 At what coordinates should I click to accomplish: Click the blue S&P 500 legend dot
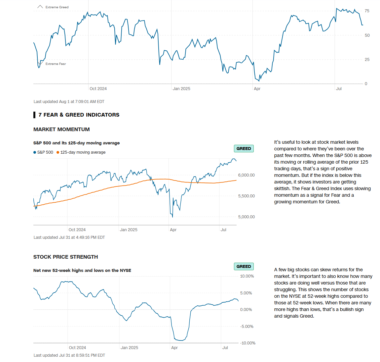click(x=35, y=152)
